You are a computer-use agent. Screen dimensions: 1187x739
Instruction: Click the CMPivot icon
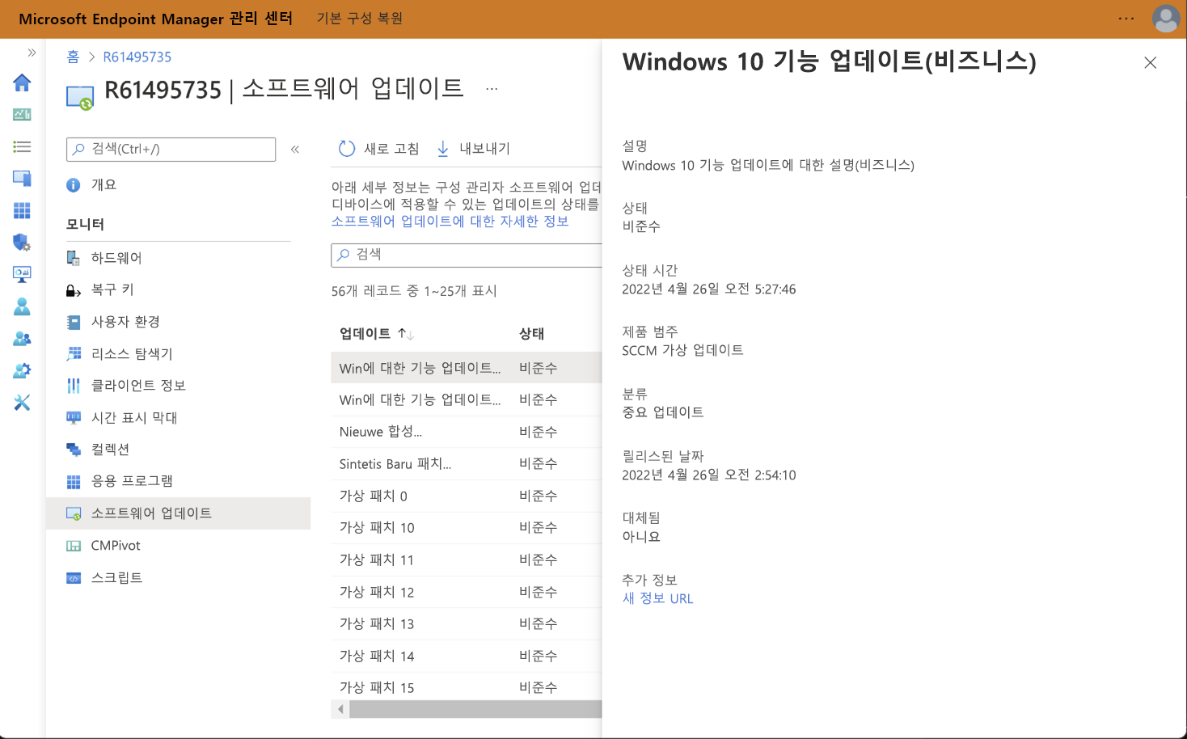pos(74,546)
